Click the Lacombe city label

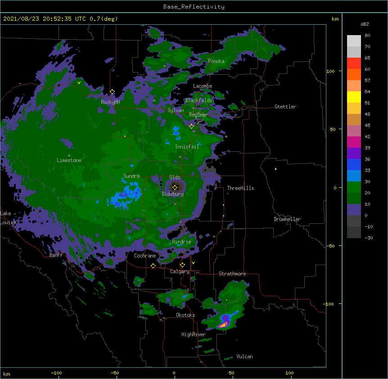coord(203,86)
